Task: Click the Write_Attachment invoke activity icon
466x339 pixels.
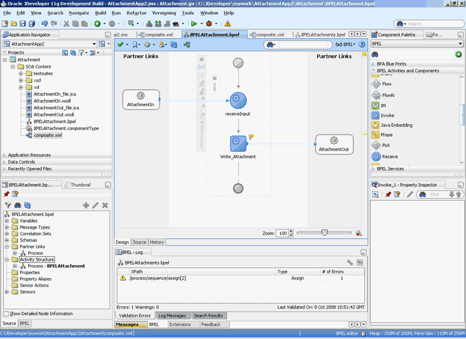Action: pyautogui.click(x=238, y=143)
